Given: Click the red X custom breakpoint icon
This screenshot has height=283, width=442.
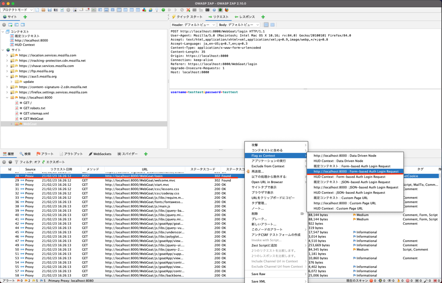Looking at the screenshot, I should tap(188, 10).
